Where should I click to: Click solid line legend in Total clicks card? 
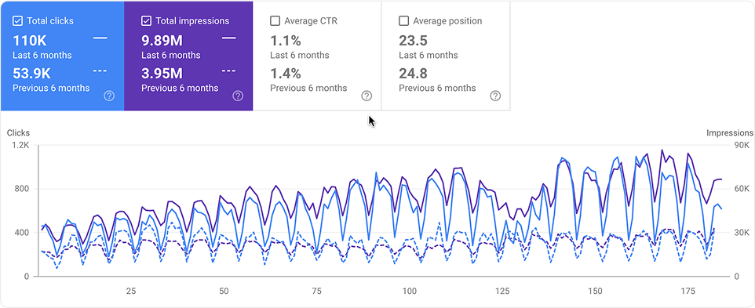pyautogui.click(x=100, y=38)
